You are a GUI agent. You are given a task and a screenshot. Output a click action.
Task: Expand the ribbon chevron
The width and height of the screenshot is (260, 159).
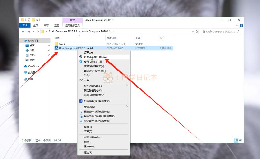click(x=237, y=25)
